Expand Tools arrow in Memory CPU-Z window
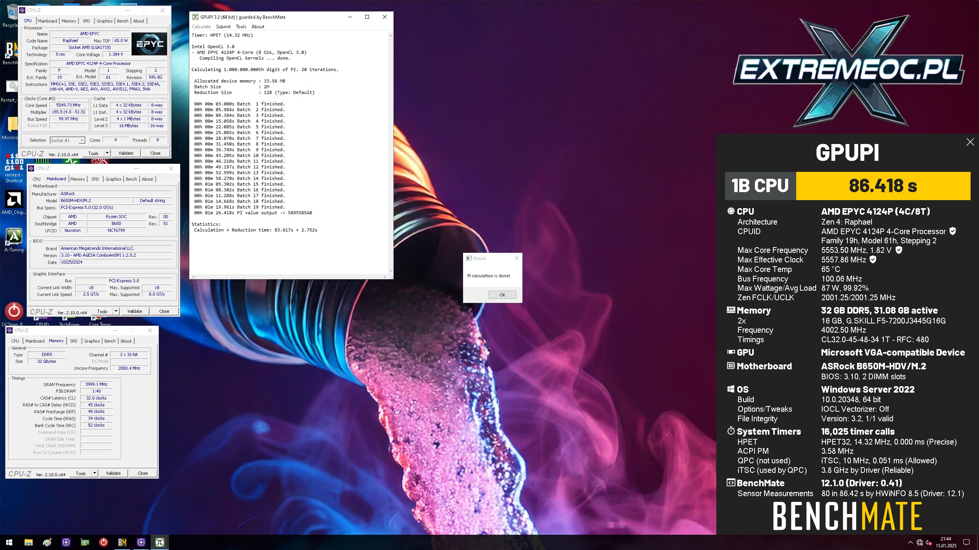Screen dimensions: 979x550 point(94,473)
